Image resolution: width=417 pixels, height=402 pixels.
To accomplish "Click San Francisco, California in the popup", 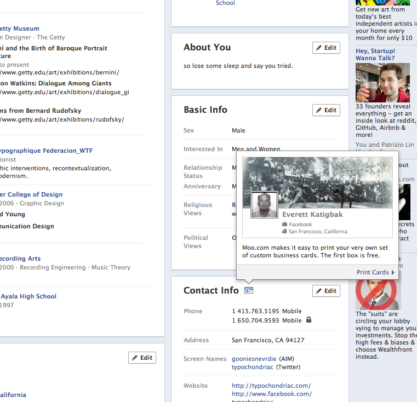I will [318, 231].
